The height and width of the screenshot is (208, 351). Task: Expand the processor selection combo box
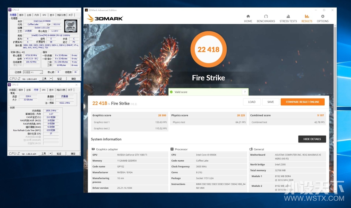tap(33, 72)
